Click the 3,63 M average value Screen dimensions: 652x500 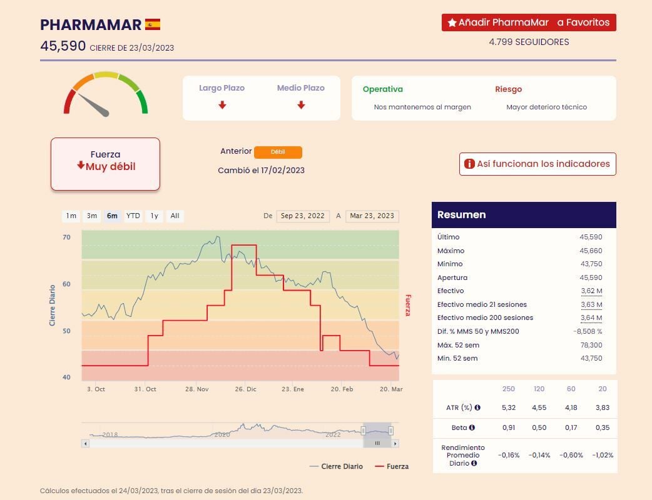pyautogui.click(x=591, y=305)
